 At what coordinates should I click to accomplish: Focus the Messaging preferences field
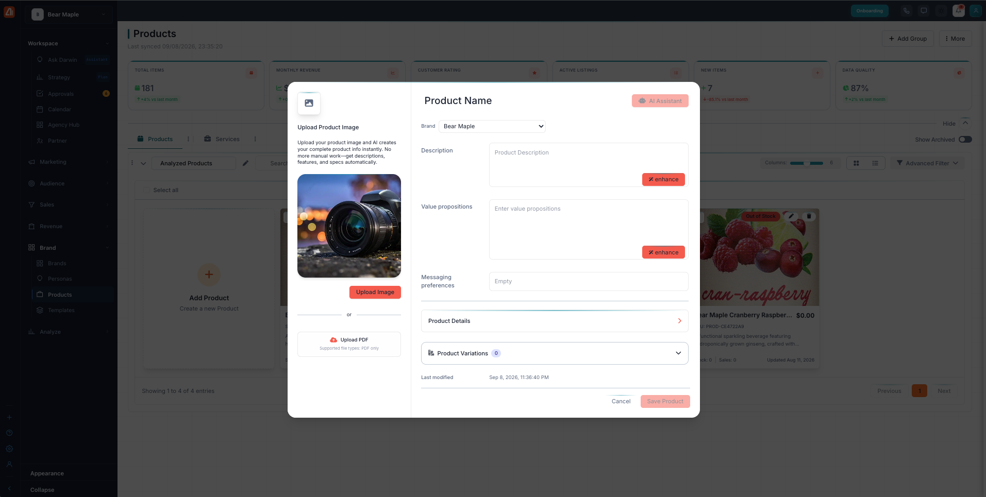point(589,281)
